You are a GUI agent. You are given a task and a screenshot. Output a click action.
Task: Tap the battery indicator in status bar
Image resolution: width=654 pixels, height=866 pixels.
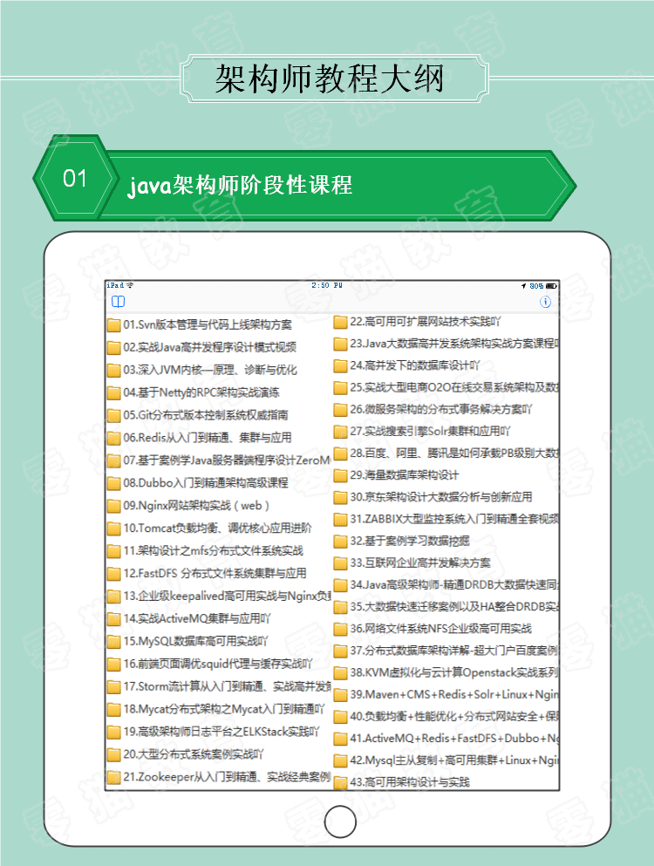click(551, 286)
